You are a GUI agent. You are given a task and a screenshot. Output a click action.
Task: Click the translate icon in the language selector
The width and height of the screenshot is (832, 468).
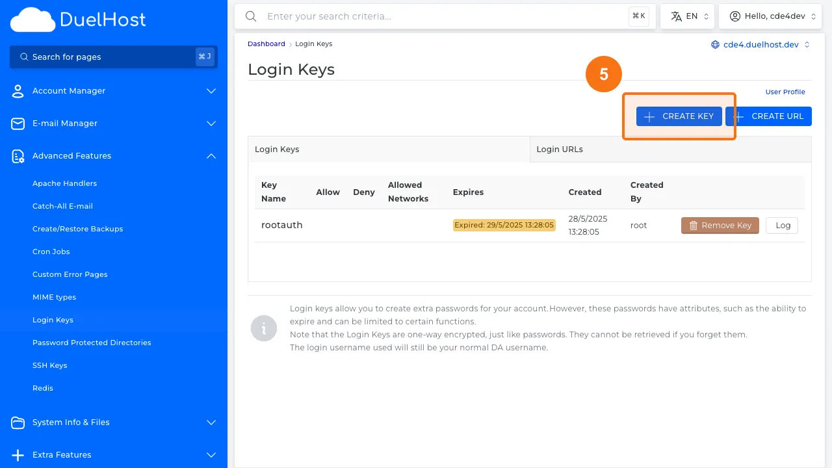(x=676, y=16)
